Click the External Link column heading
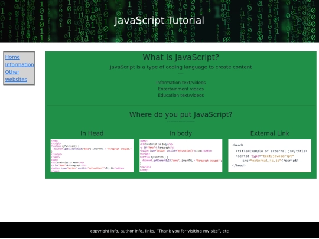The width and height of the screenshot is (319, 239). coord(269,133)
